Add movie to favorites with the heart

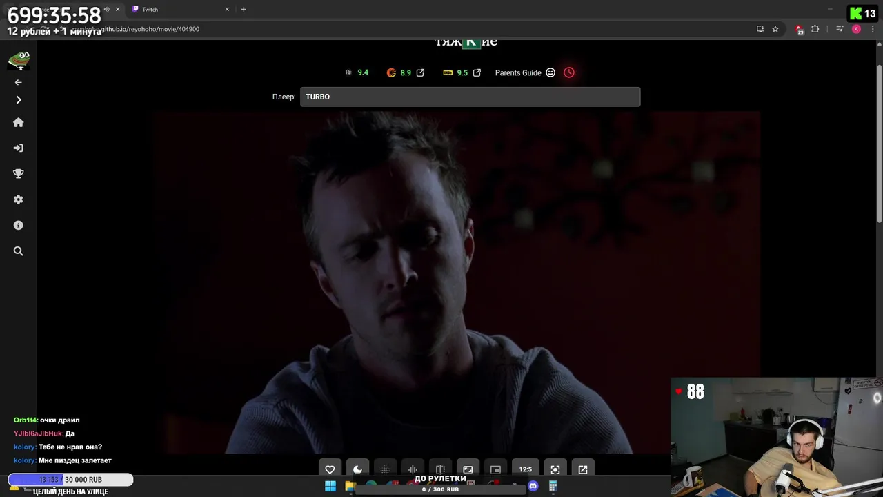330,469
